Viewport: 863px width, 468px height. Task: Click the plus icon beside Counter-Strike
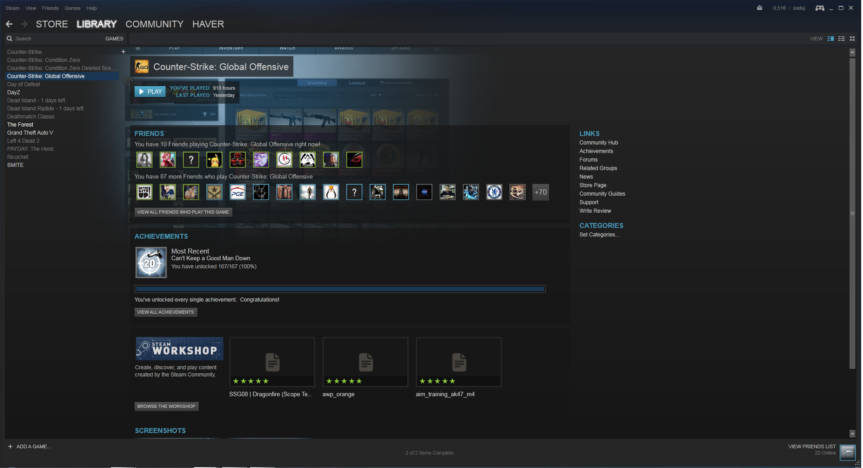point(123,52)
